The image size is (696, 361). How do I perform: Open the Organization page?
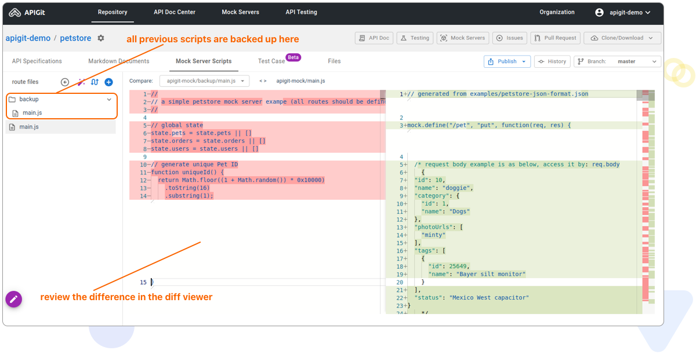[x=557, y=12]
